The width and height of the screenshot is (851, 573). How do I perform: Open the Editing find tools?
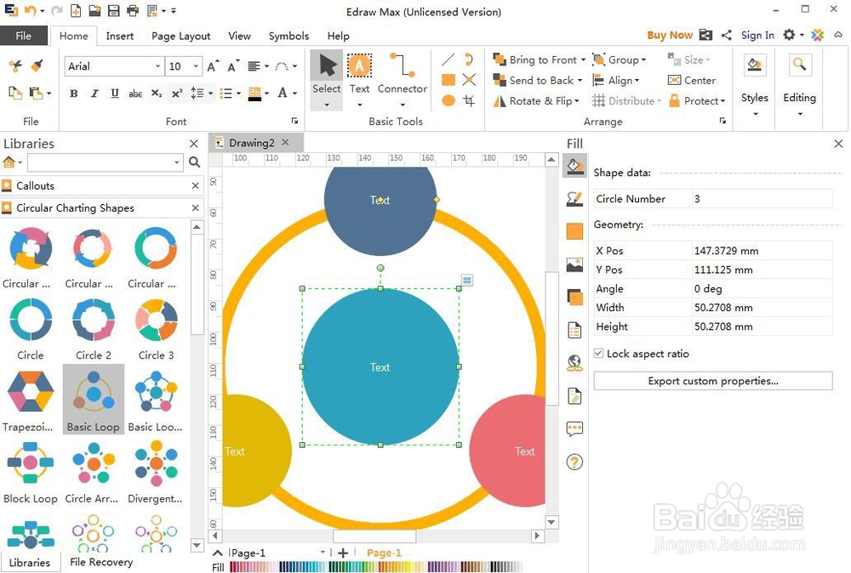click(799, 84)
